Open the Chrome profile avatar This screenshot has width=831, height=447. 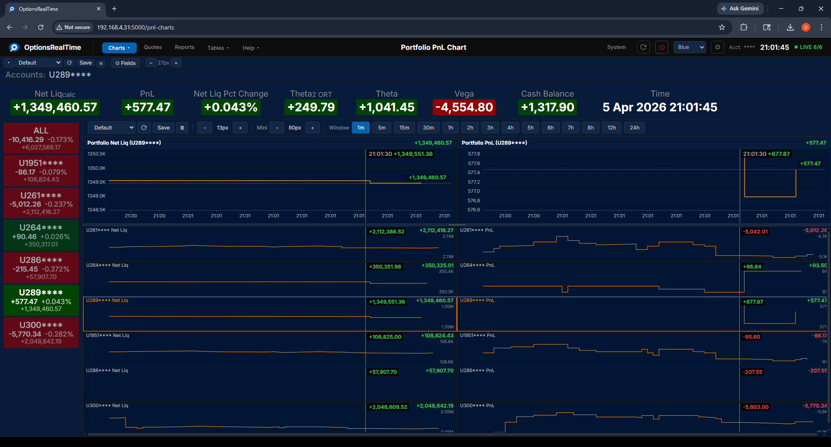[x=806, y=27]
